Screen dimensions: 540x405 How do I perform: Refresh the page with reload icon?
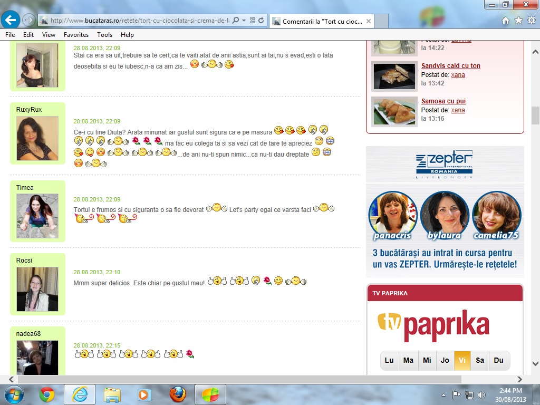coord(261,21)
